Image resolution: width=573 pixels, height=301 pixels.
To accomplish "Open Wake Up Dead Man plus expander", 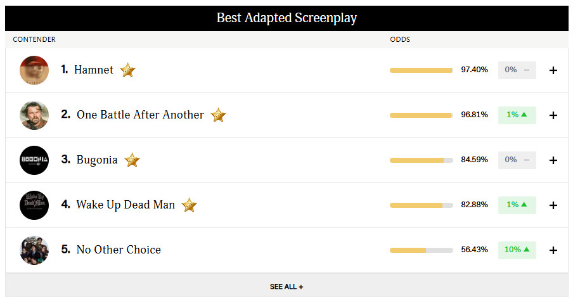I will 553,205.
